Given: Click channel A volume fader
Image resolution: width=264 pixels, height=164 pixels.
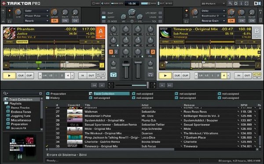Looking at the screenshot, I should [126, 65].
